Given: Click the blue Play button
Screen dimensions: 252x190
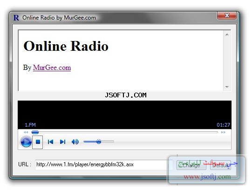Looking at the screenshot, I should point(26,142).
